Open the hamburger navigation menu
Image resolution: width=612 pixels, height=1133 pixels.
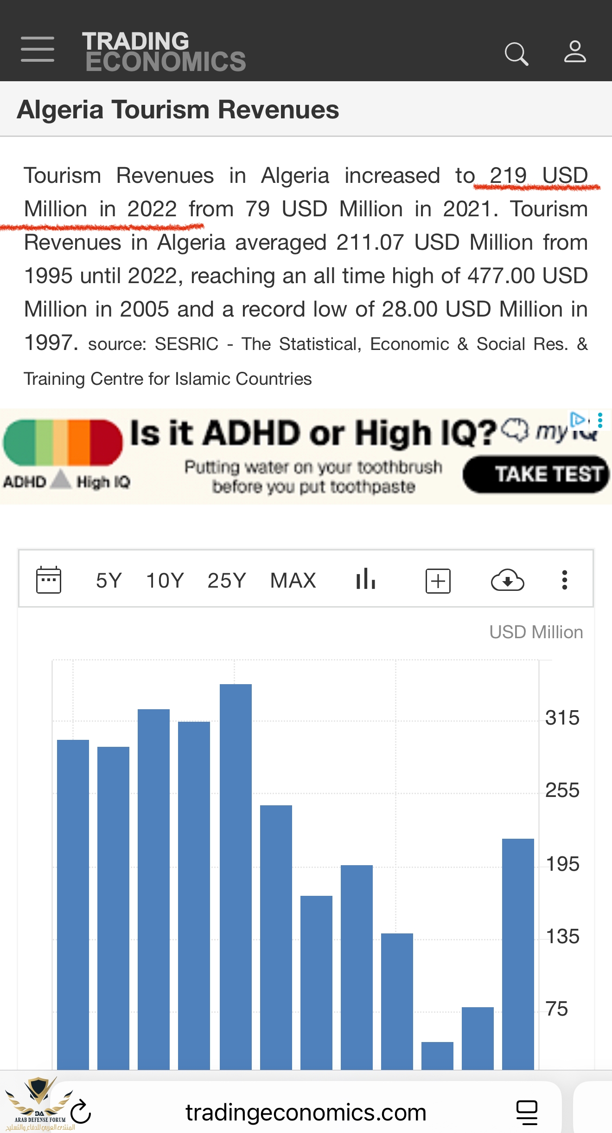tap(38, 49)
